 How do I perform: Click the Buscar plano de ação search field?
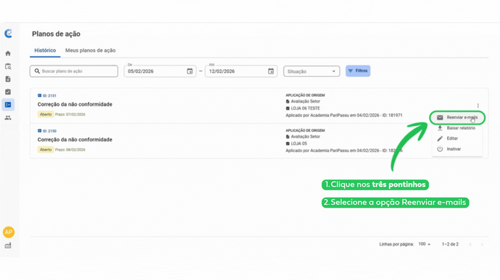click(74, 71)
